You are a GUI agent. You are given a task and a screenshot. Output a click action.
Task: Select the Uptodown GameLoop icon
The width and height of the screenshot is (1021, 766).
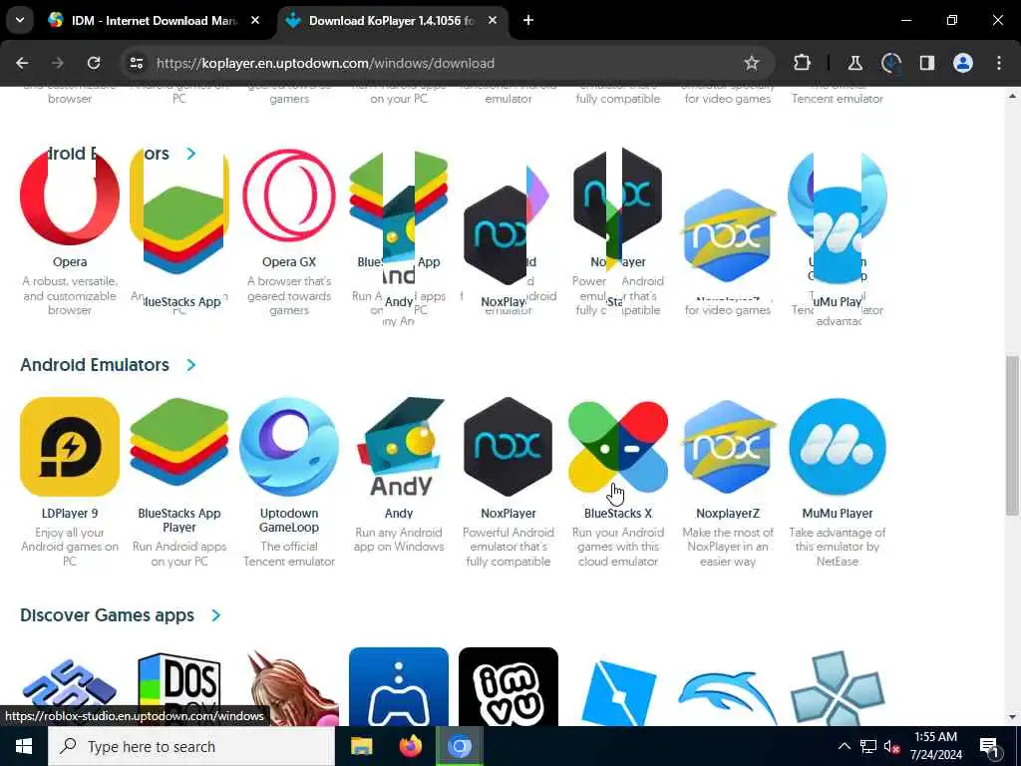[289, 447]
